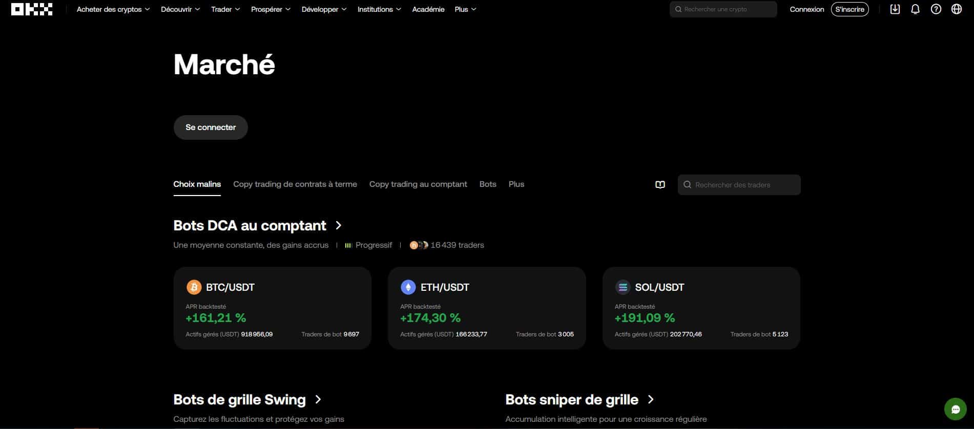
Task: Click the Solana icon on SOL/USDT card
Action: pyautogui.click(x=623, y=287)
